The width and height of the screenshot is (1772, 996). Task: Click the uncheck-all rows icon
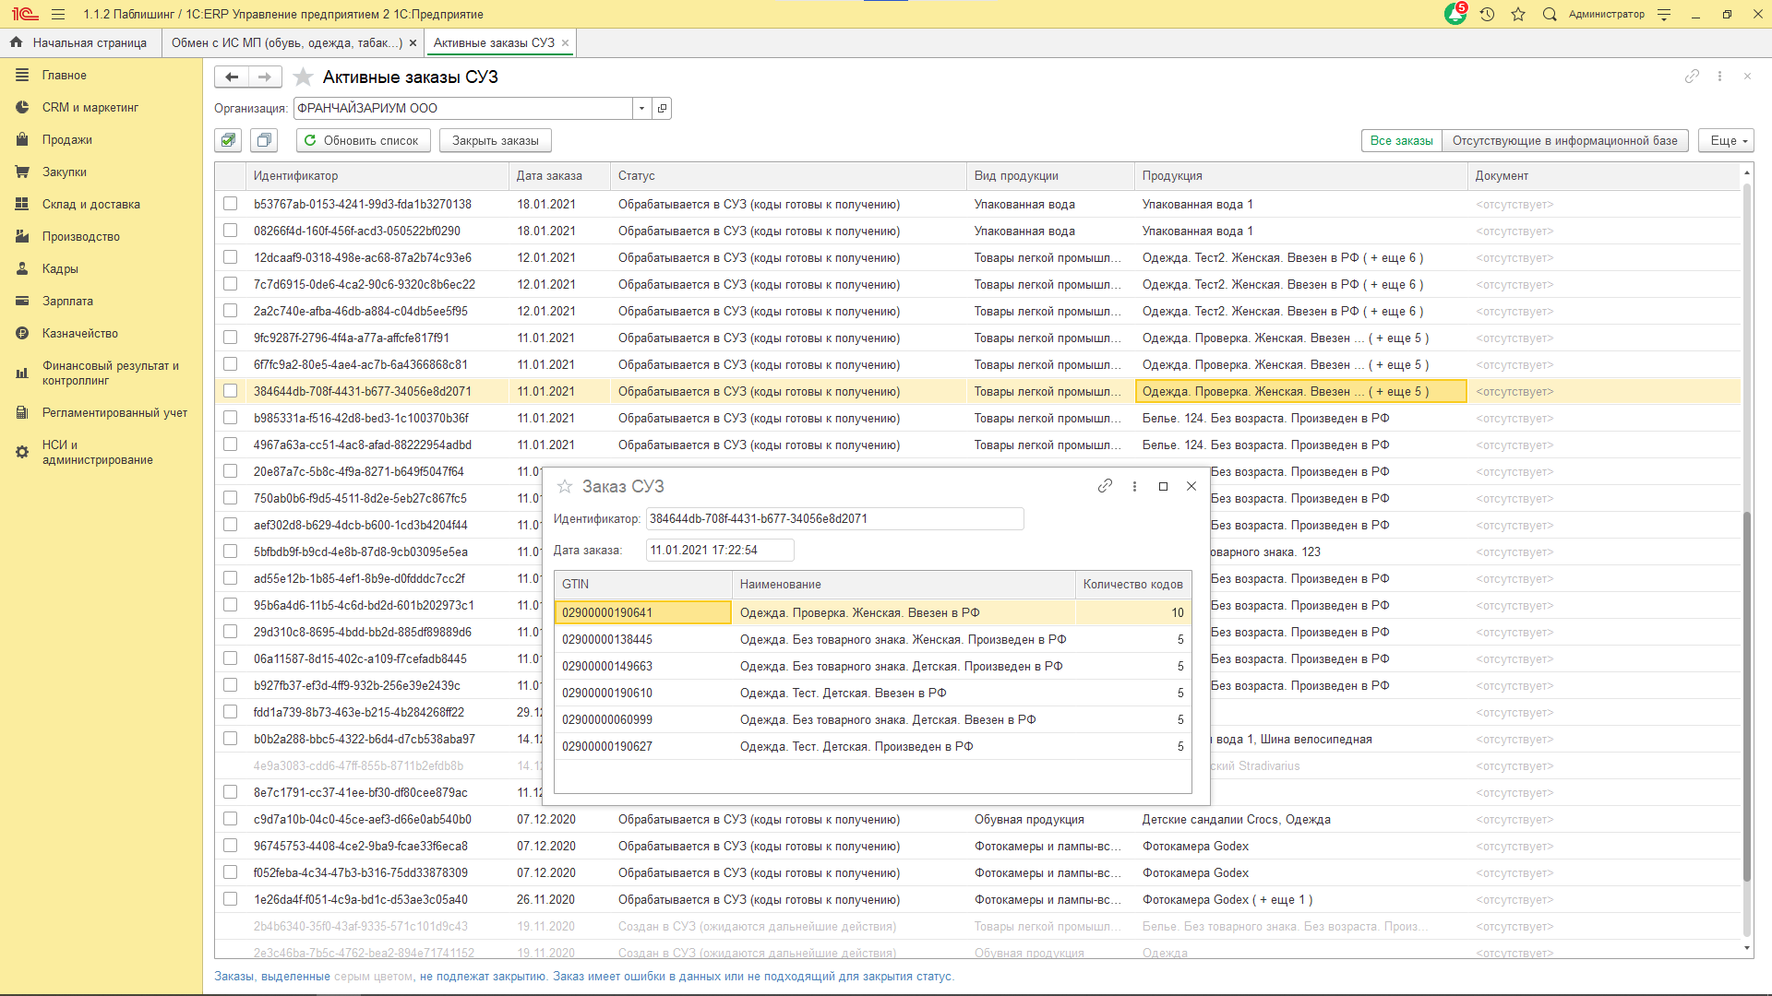(264, 140)
